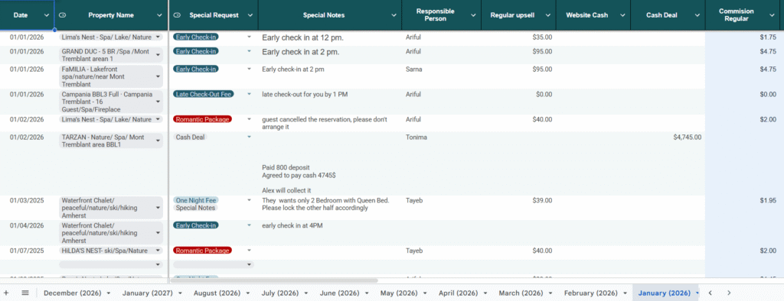Open the Date column filter arrow
The width and height of the screenshot is (784, 301).
coord(47,15)
